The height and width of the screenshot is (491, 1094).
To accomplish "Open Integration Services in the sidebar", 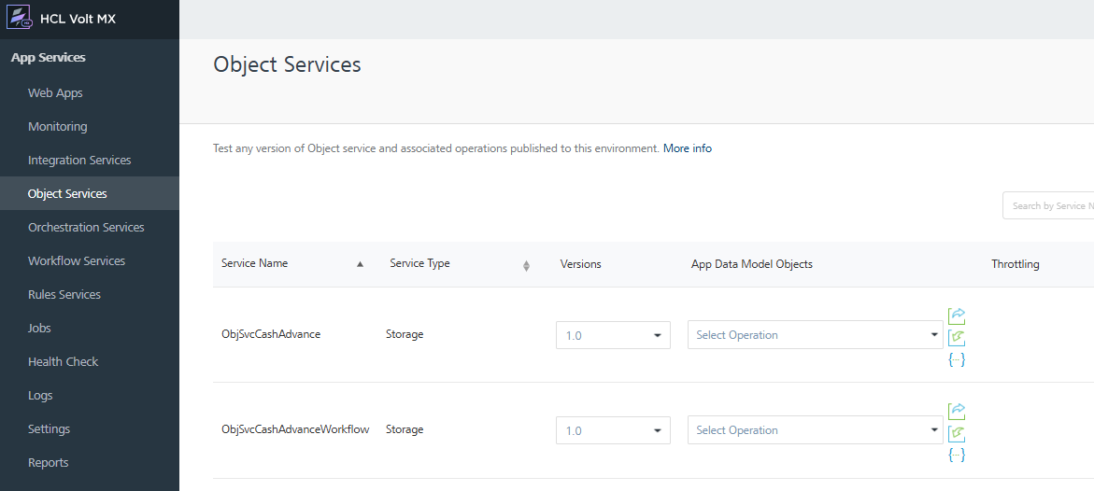I will [79, 161].
